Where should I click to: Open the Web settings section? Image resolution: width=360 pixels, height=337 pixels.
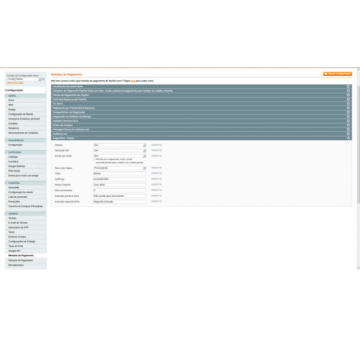(11, 105)
